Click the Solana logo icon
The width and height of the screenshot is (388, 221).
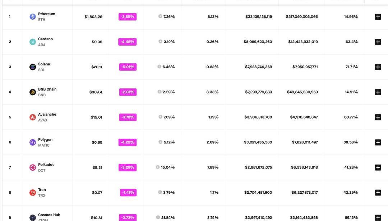click(x=33, y=67)
